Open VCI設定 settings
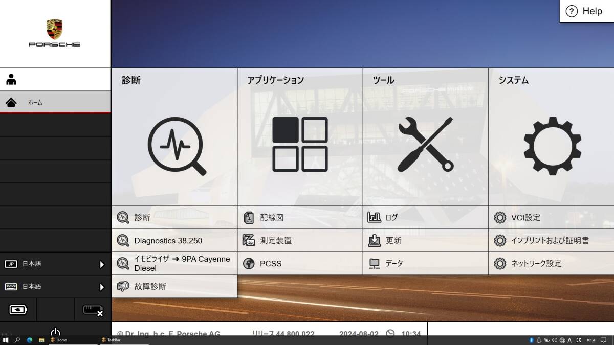 (552, 217)
